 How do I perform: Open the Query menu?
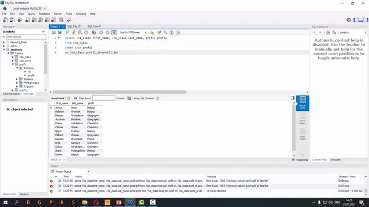32,14
